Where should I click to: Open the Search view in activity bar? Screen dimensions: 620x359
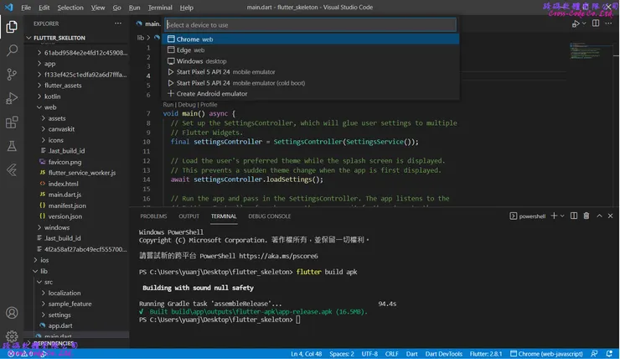(x=12, y=50)
